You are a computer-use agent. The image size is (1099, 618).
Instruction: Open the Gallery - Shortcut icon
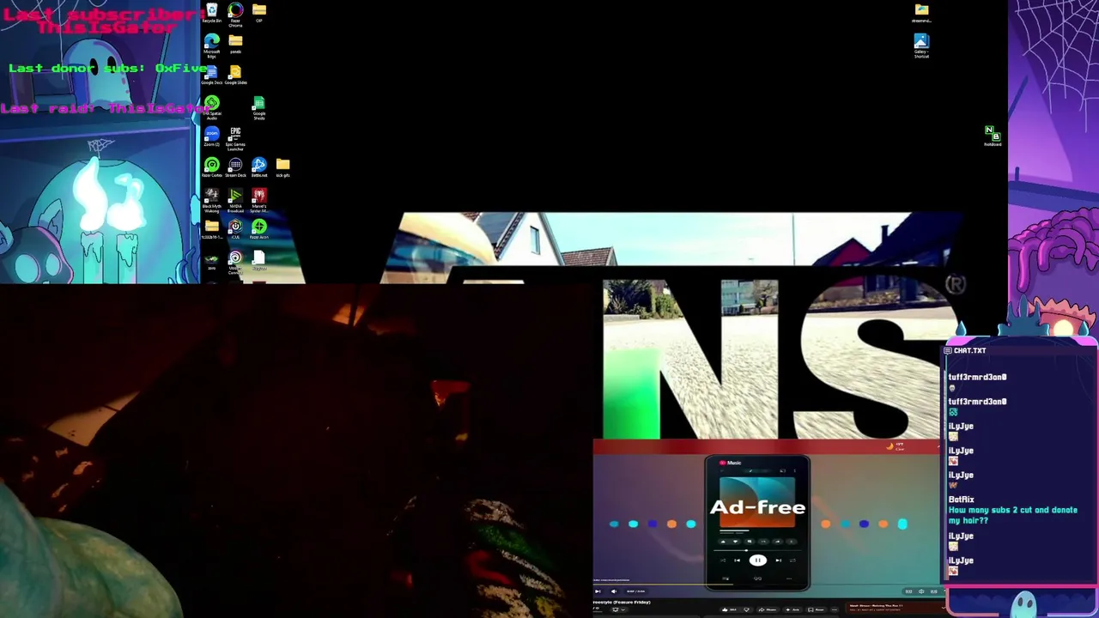tap(921, 45)
